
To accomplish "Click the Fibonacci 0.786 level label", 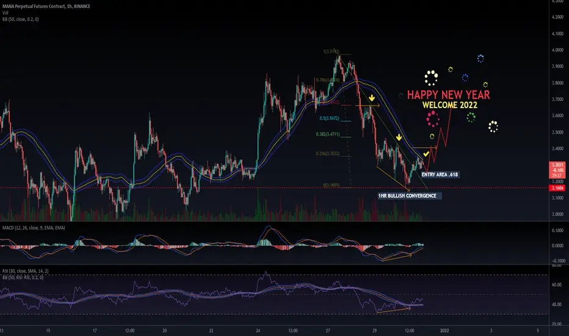I will click(328, 80).
